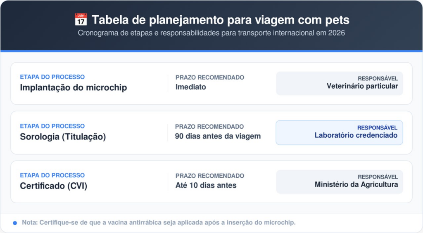Open the 'Certificado (CVI)' stage

[53, 186]
